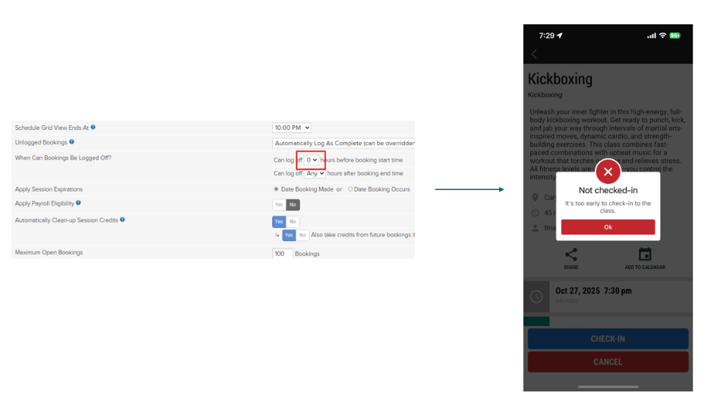Open Schedule Grid View Ends At dropdown
This screenshot has width=711, height=415.
coord(291,128)
